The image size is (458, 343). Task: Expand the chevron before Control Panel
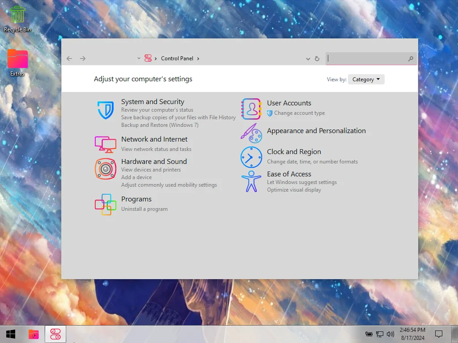coord(156,59)
